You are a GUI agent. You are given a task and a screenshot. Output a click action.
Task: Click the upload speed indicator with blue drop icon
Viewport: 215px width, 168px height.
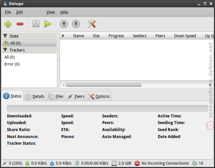pyautogui.click(x=60, y=163)
